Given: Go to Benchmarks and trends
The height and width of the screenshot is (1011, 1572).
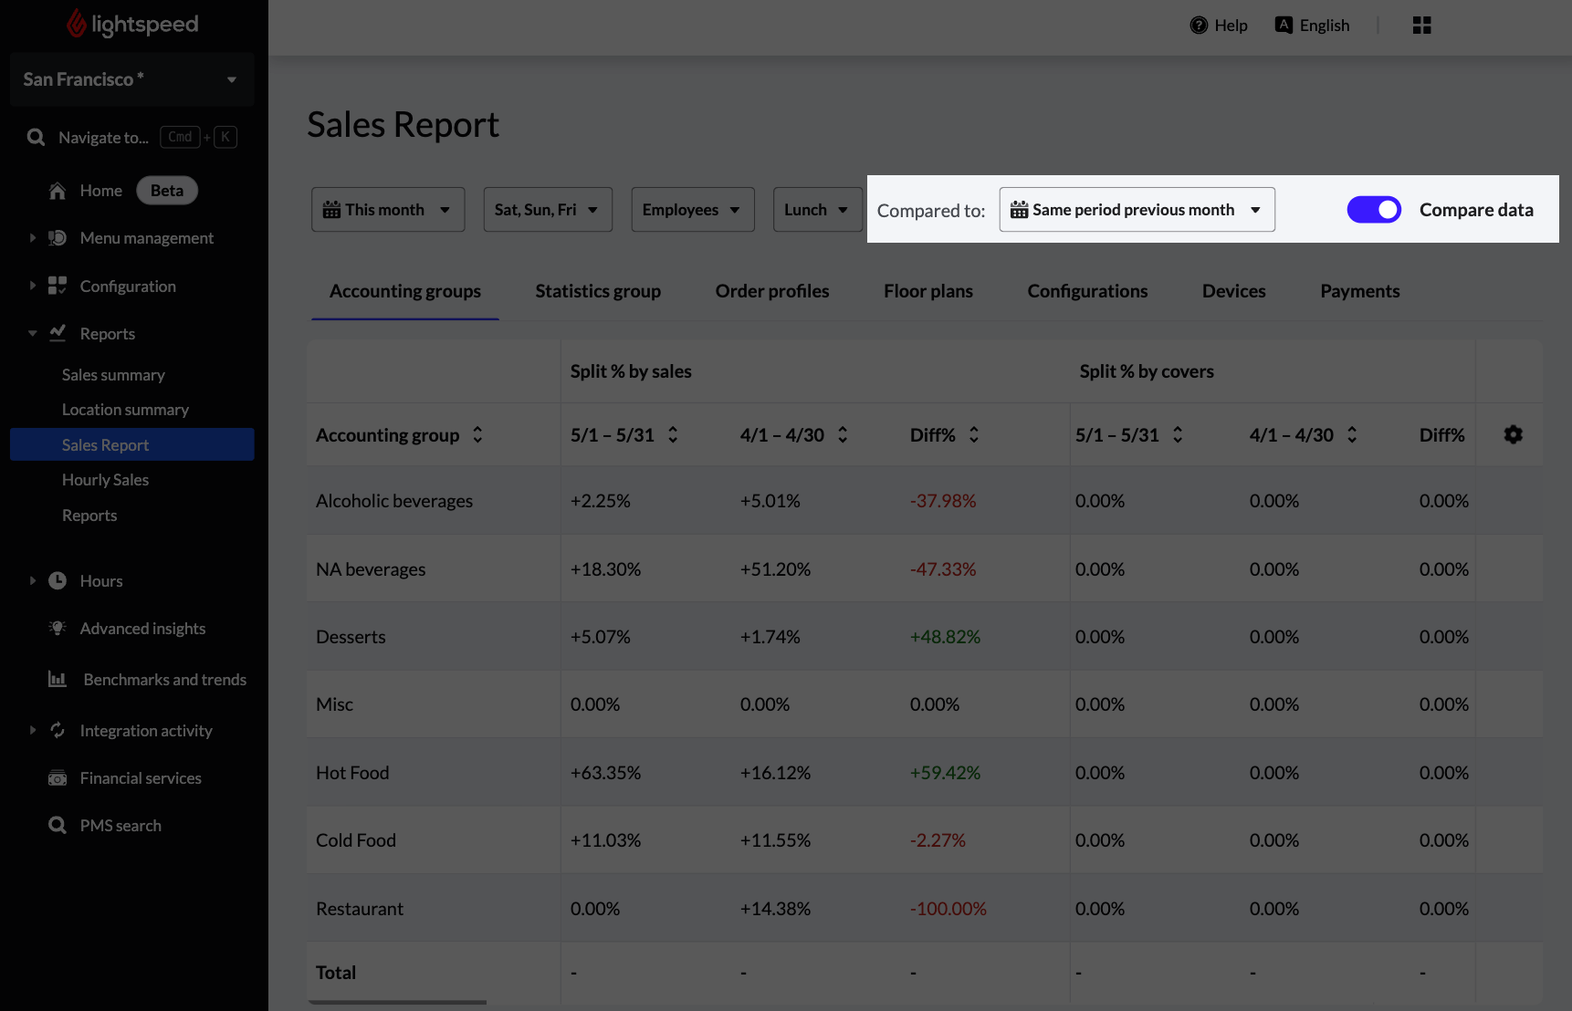Looking at the screenshot, I should tap(164, 680).
